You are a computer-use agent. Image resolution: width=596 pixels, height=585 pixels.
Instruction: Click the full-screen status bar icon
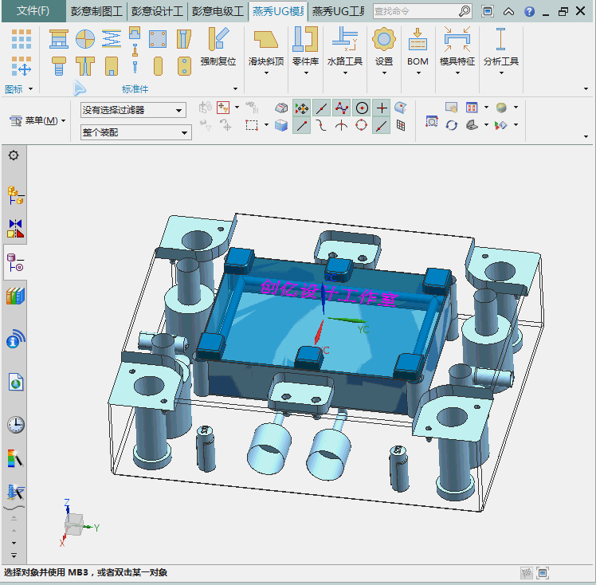coord(543,572)
